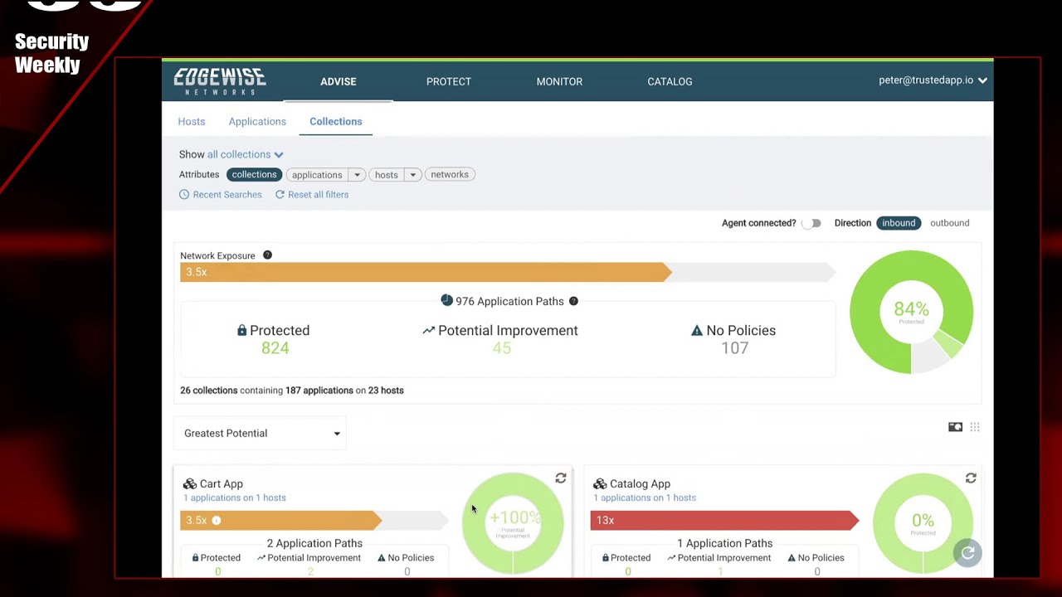Open the ADVISE menu

point(339,81)
